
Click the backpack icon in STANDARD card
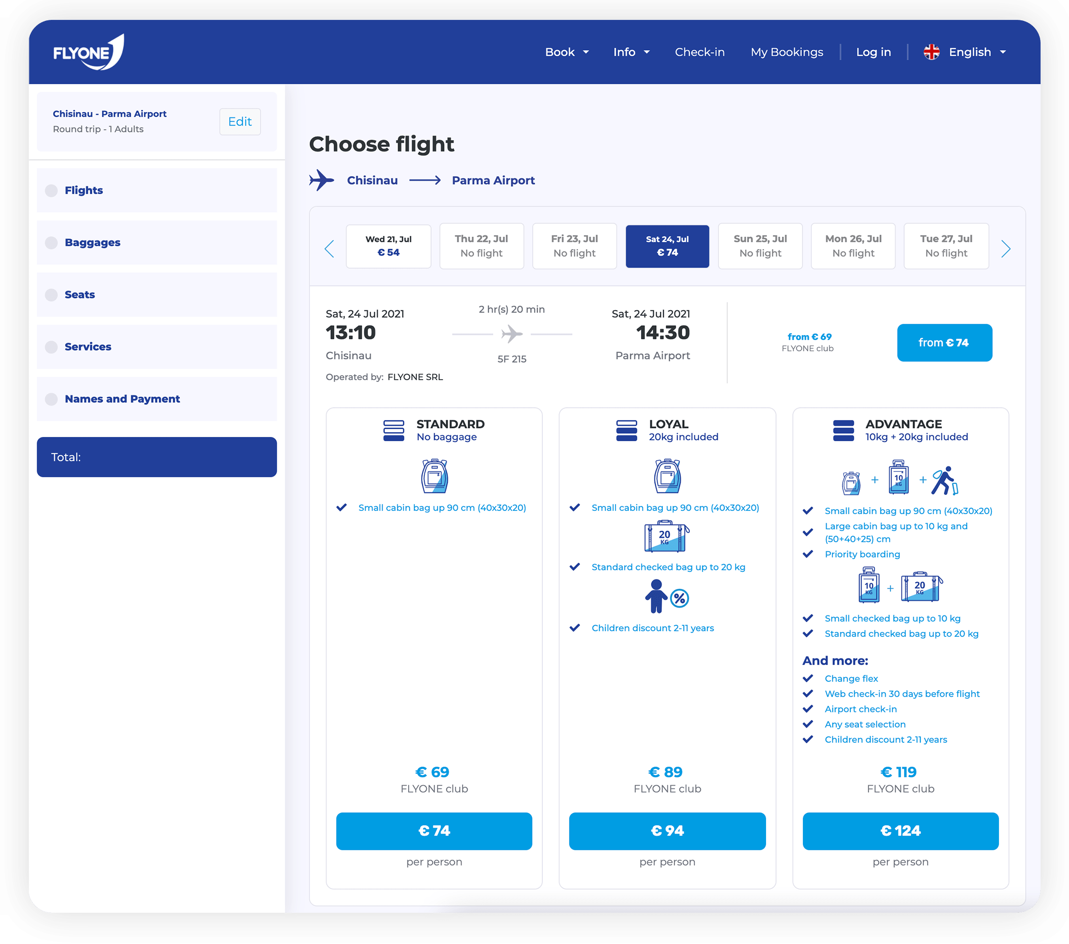(435, 476)
